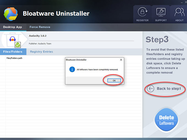Click the Step3 heading
The image size is (187, 140).
click(x=157, y=39)
